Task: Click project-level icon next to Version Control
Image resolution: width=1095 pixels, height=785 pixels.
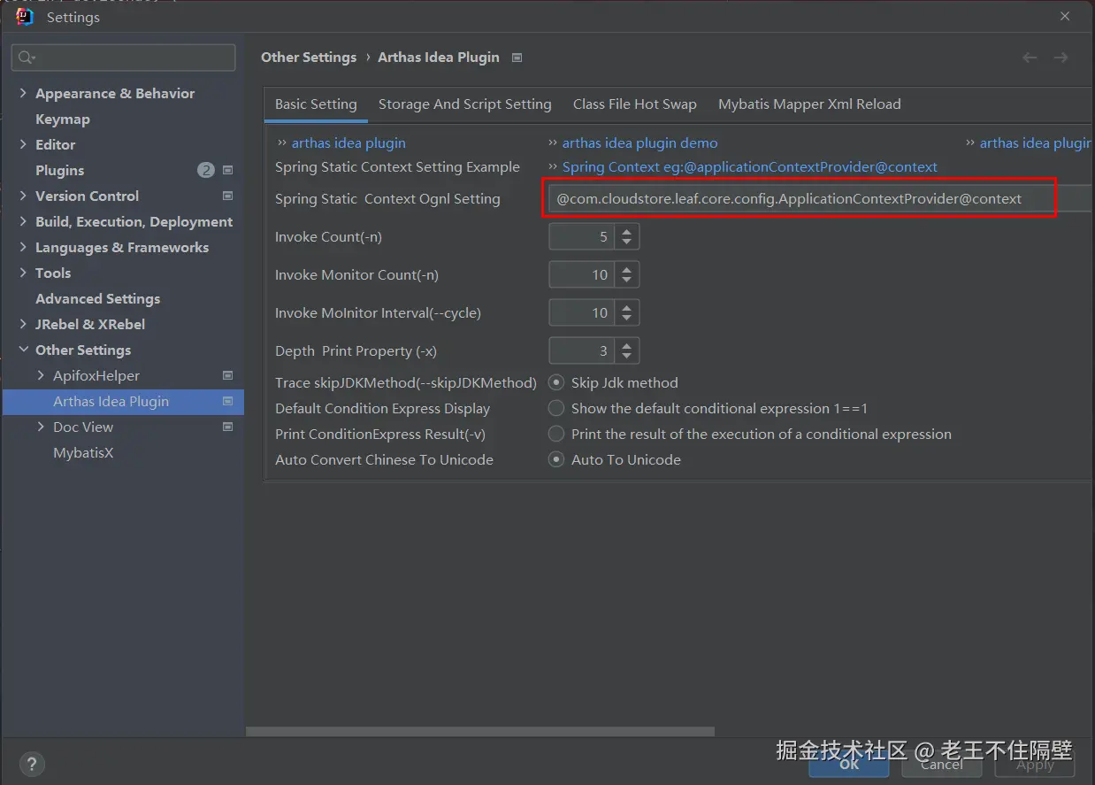Action: tap(227, 196)
